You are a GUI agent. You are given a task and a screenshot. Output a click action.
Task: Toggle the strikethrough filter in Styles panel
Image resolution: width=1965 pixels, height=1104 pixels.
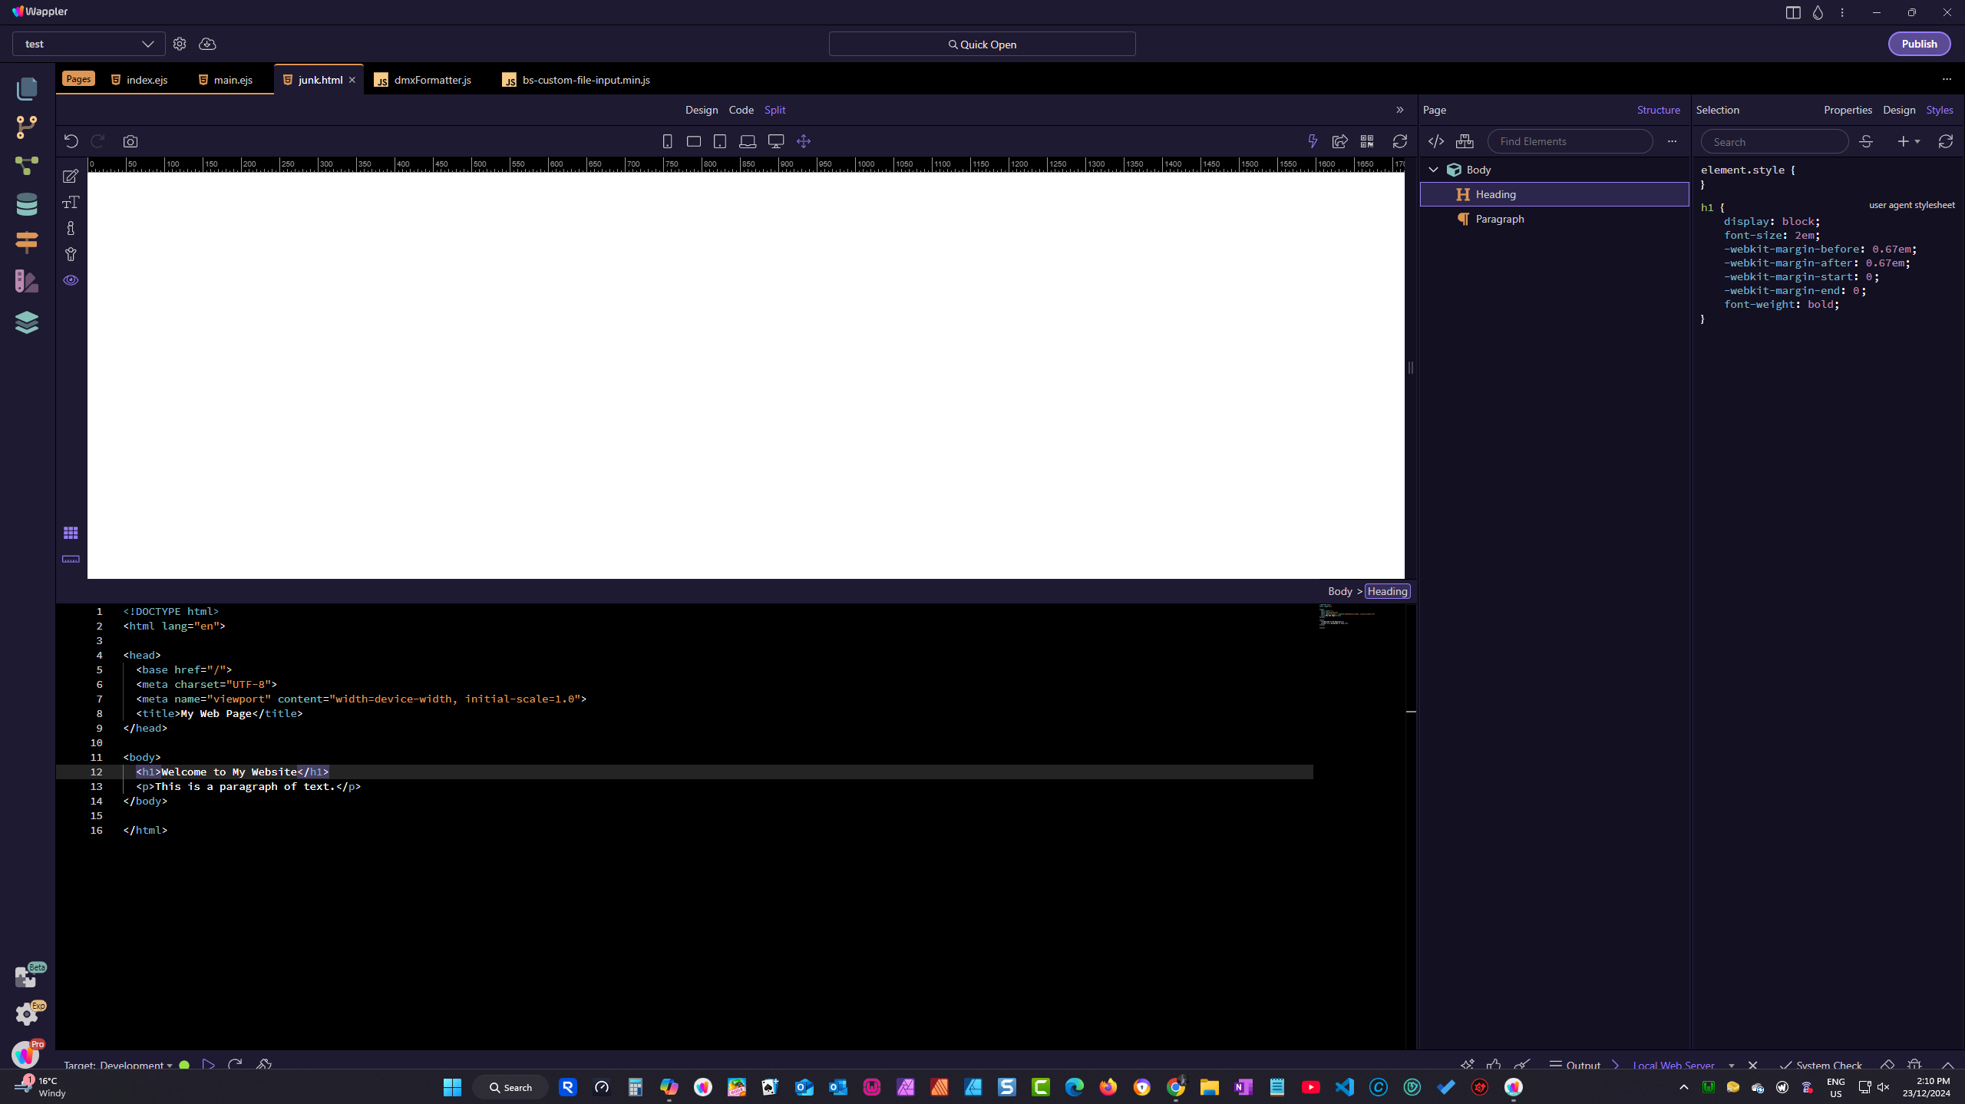pos(1866,141)
